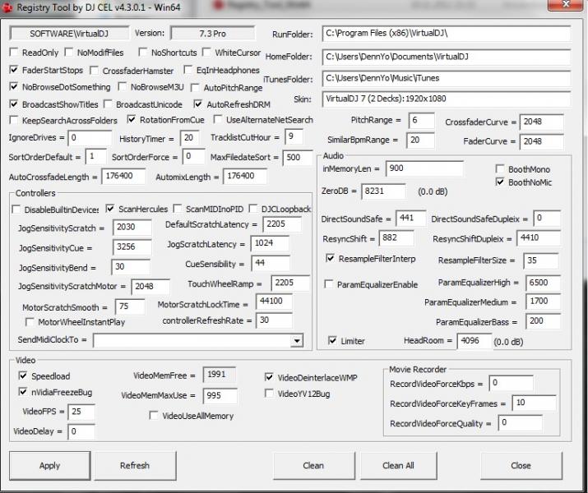Screen dimensions: 588x493
Task: Click the Clean button
Action: (x=313, y=466)
